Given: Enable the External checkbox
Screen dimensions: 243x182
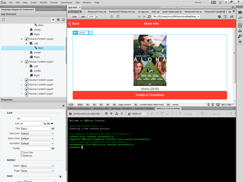Looking at the screenshot, I should 22,156.
